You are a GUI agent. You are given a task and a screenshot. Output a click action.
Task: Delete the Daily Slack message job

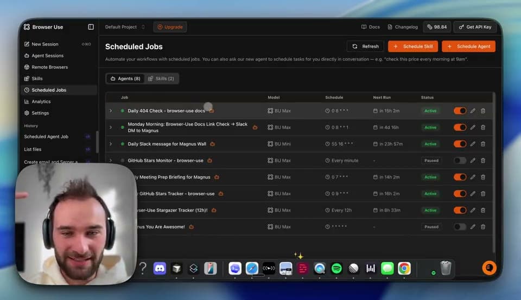point(483,144)
